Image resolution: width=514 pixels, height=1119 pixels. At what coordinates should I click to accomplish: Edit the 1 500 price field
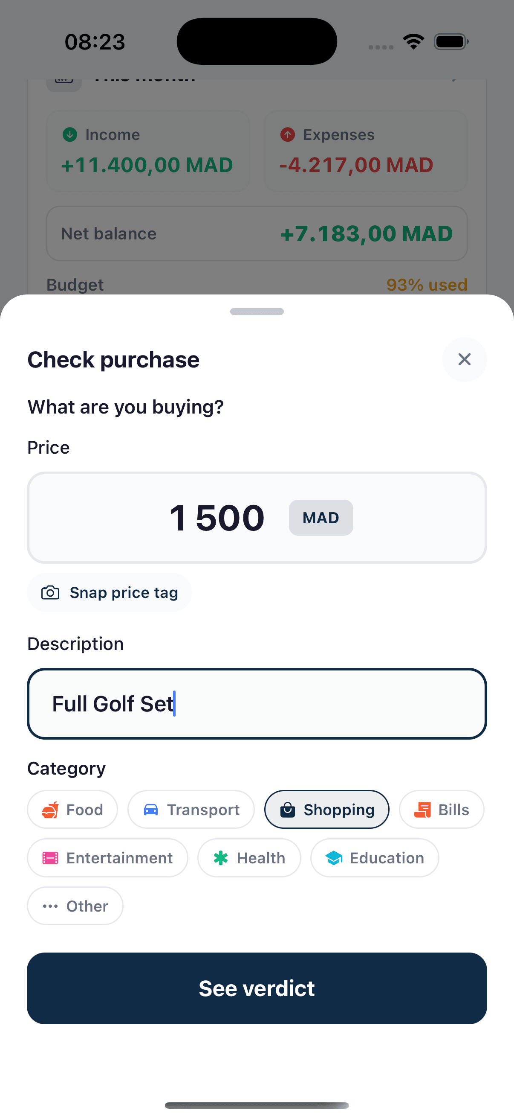pyautogui.click(x=257, y=518)
